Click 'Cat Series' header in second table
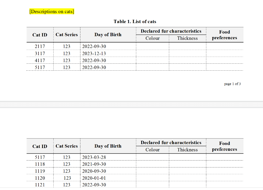The height and width of the screenshot is (190, 263). (x=67, y=146)
